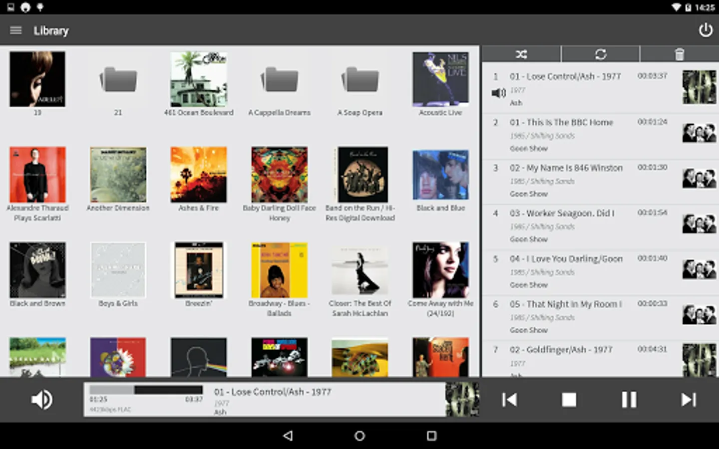
Task: Skip to the previous track
Action: (509, 400)
